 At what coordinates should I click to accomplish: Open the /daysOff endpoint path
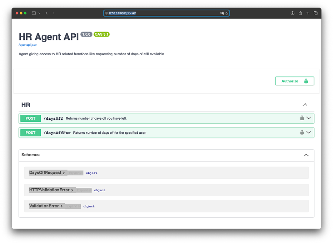(53, 118)
